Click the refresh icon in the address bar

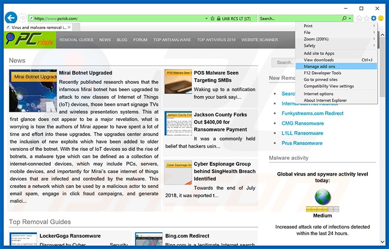coord(213,18)
